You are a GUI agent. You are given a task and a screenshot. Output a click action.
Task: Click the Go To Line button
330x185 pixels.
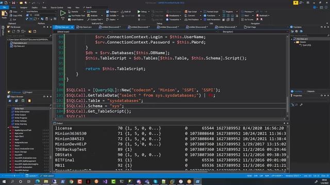click(x=247, y=20)
